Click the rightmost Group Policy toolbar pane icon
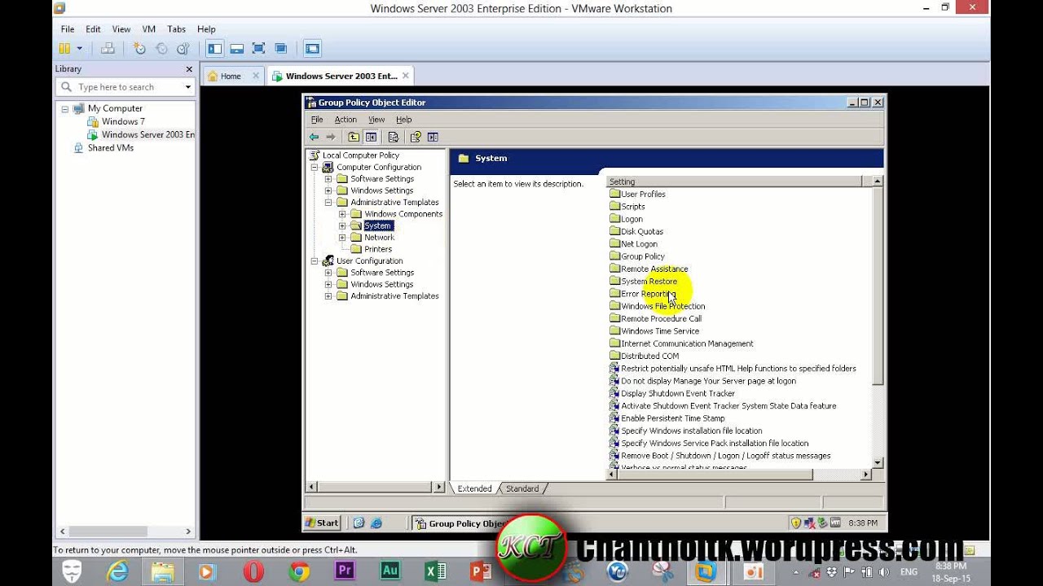The width and height of the screenshot is (1043, 586). (x=433, y=137)
